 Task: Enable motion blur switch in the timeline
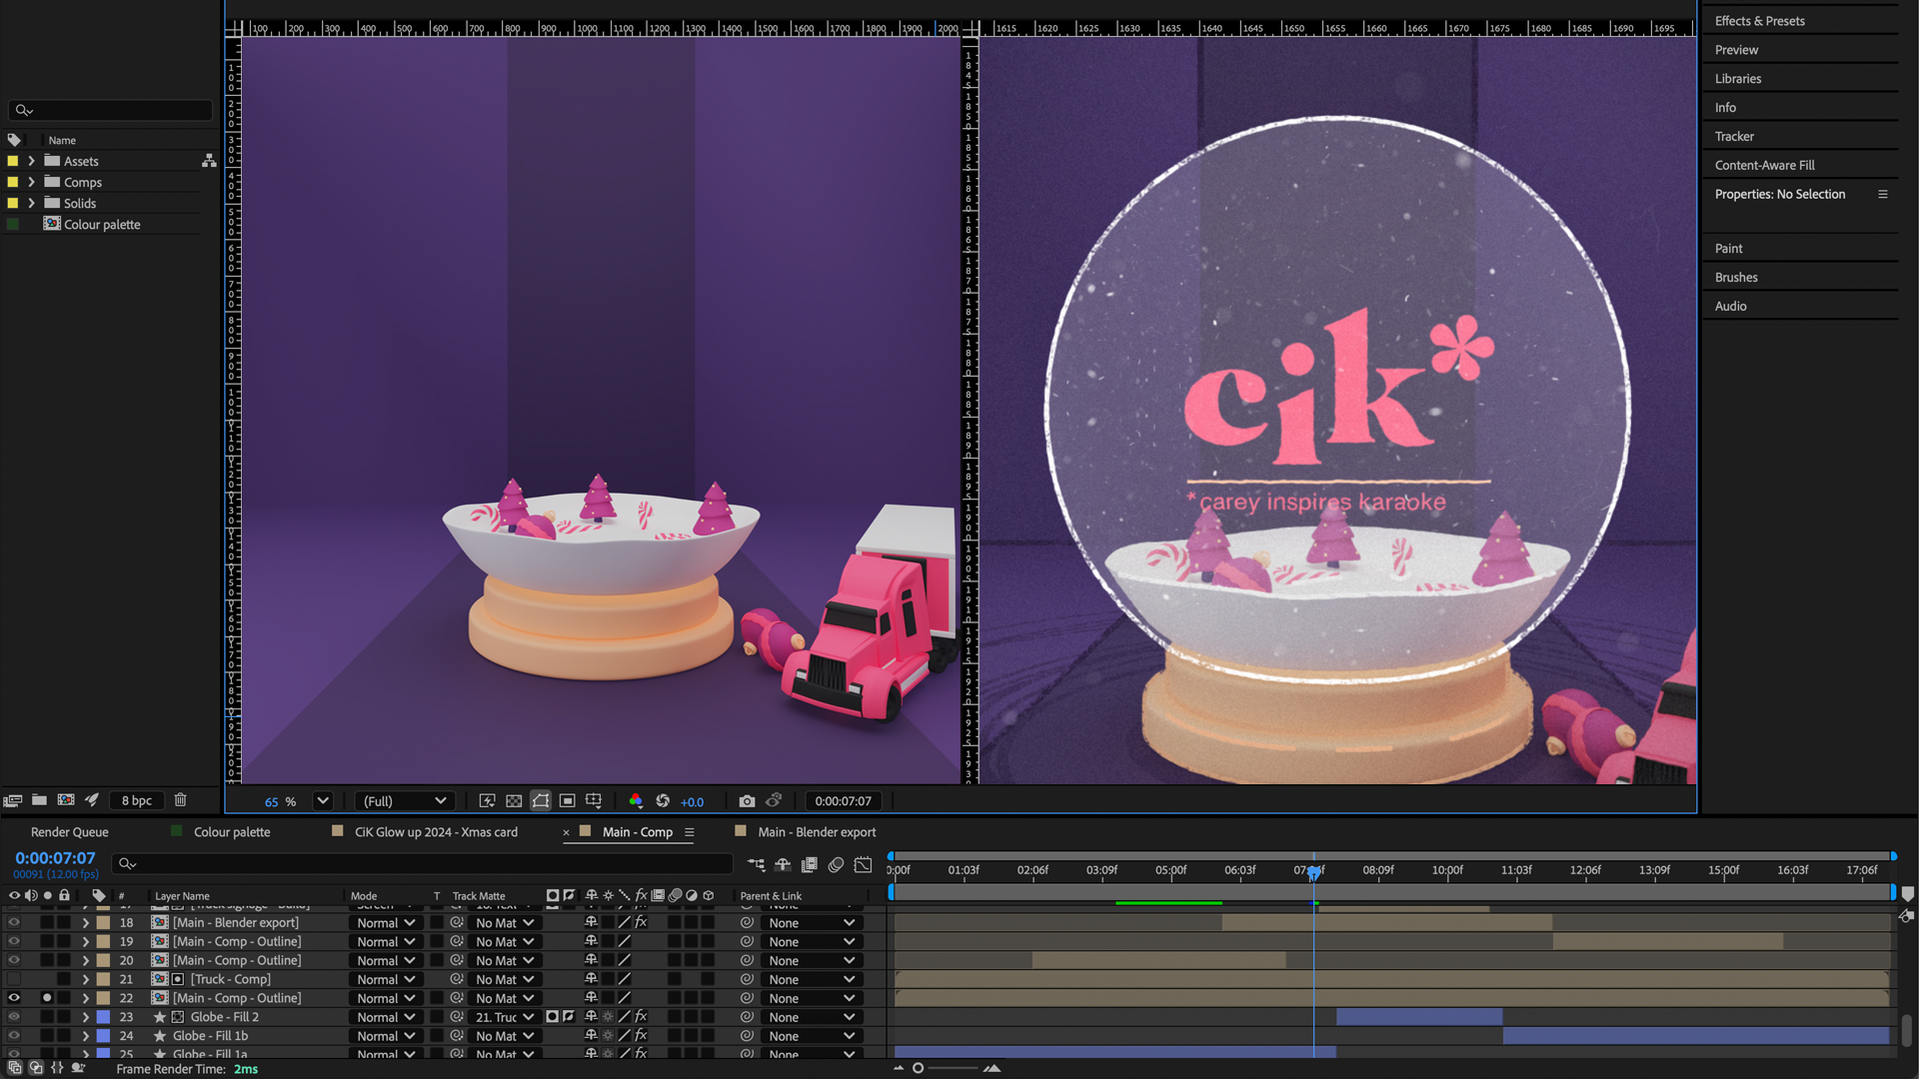click(x=836, y=865)
